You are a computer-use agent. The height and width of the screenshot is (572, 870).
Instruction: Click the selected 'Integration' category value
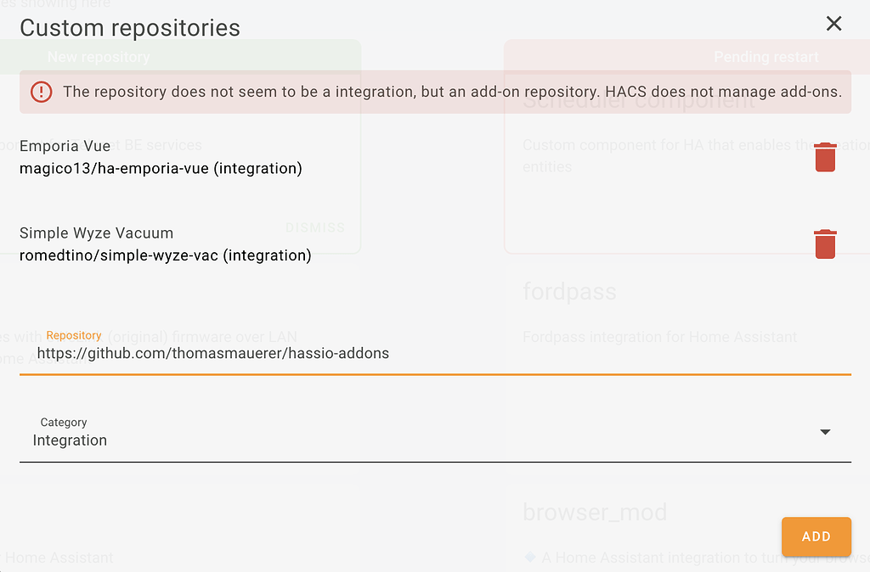pyautogui.click(x=70, y=440)
